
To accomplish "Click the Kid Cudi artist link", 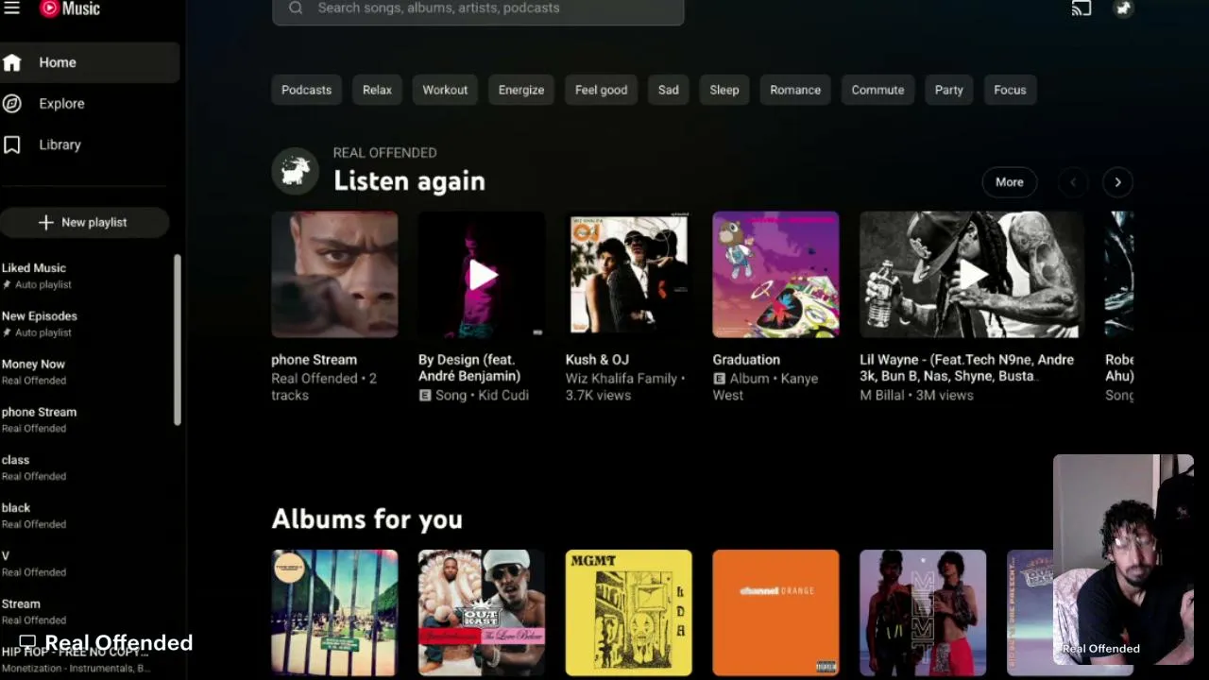I will click(x=503, y=395).
